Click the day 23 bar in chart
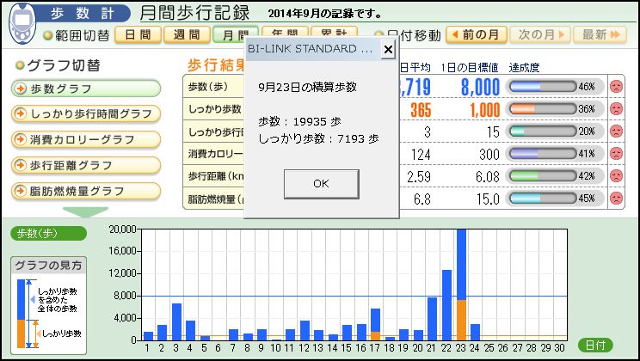The width and height of the screenshot is (640, 361). click(x=461, y=285)
